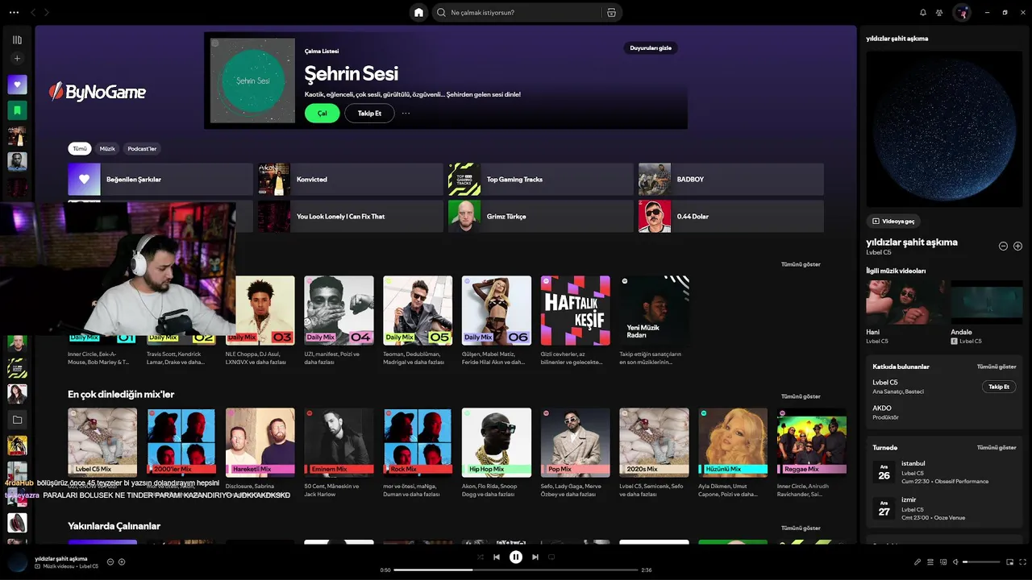Open more options dots beside Takip Et

pos(406,114)
